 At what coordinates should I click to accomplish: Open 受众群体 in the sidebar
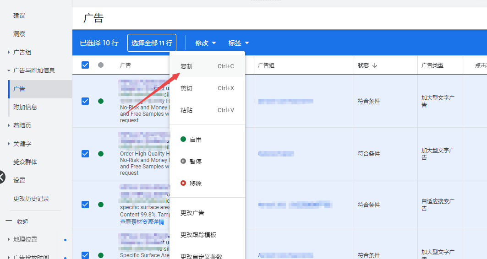pos(25,162)
